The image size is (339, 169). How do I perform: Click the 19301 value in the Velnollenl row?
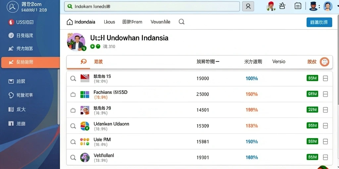click(203, 157)
